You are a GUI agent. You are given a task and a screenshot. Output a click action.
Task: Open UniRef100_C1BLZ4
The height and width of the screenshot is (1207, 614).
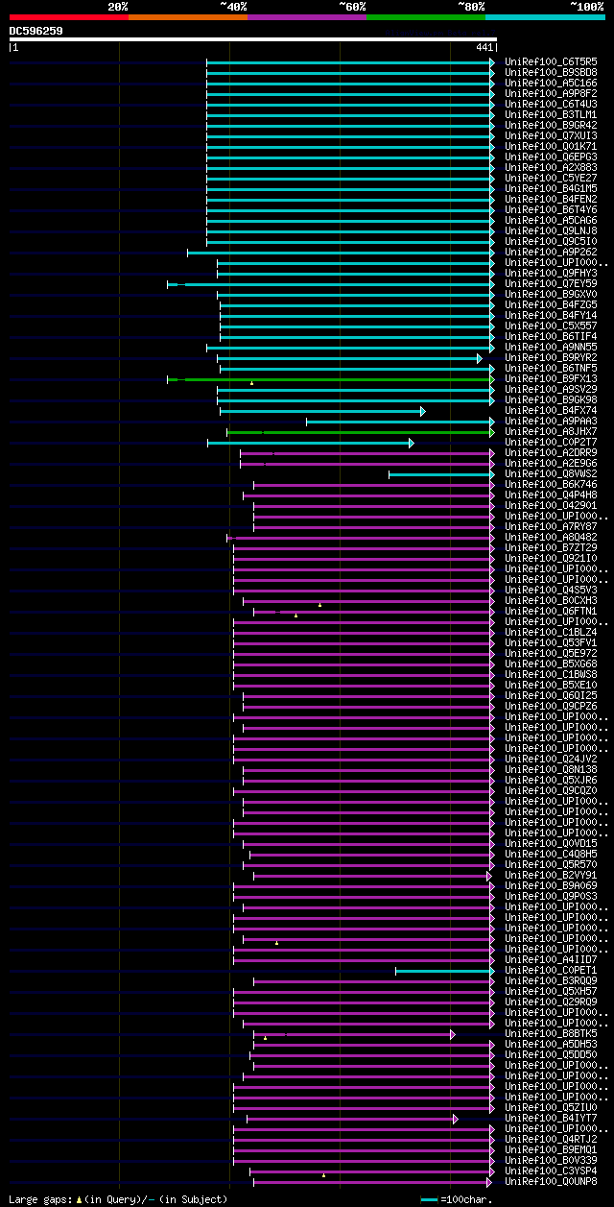coord(551,632)
